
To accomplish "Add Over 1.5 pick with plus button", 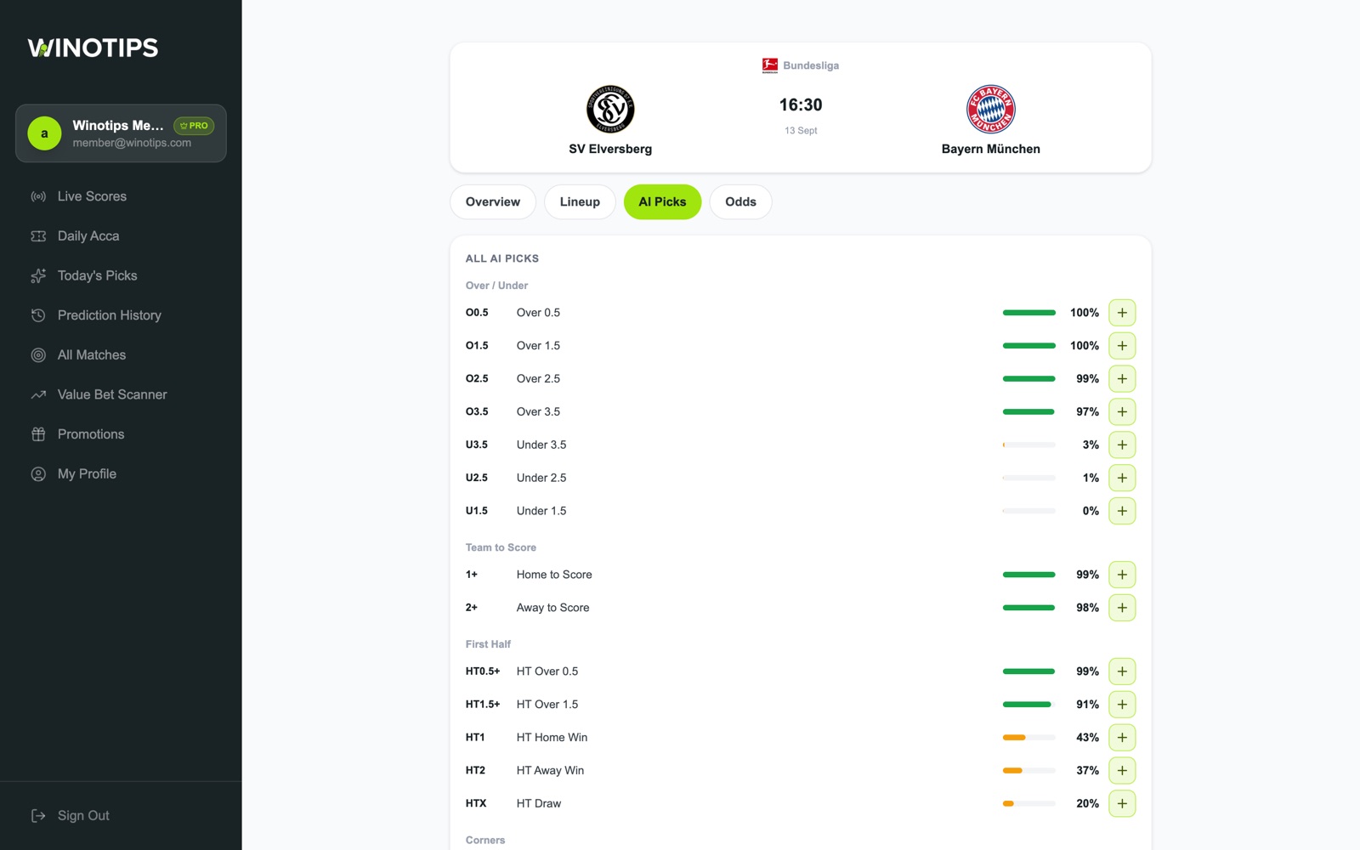I will point(1122,346).
